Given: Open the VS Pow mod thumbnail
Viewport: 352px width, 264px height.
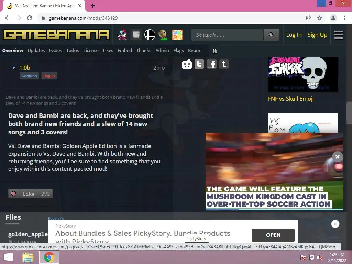Looking at the screenshot, I should pyautogui.click(x=303, y=123).
